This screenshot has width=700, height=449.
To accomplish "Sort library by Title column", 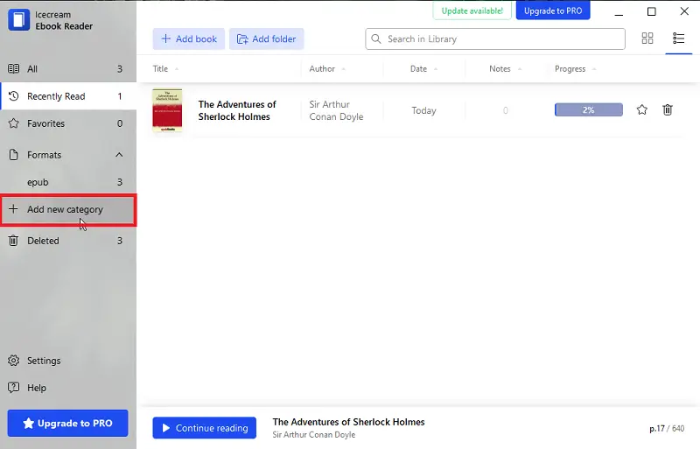I will coord(165,69).
